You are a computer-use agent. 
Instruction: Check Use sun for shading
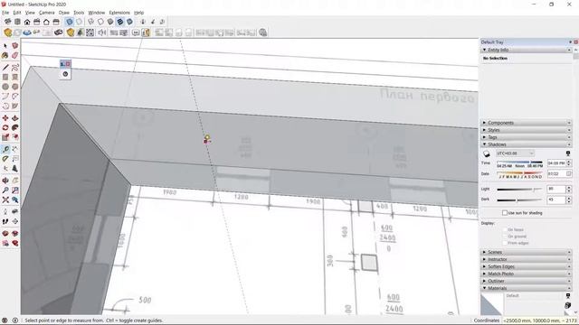(505, 213)
